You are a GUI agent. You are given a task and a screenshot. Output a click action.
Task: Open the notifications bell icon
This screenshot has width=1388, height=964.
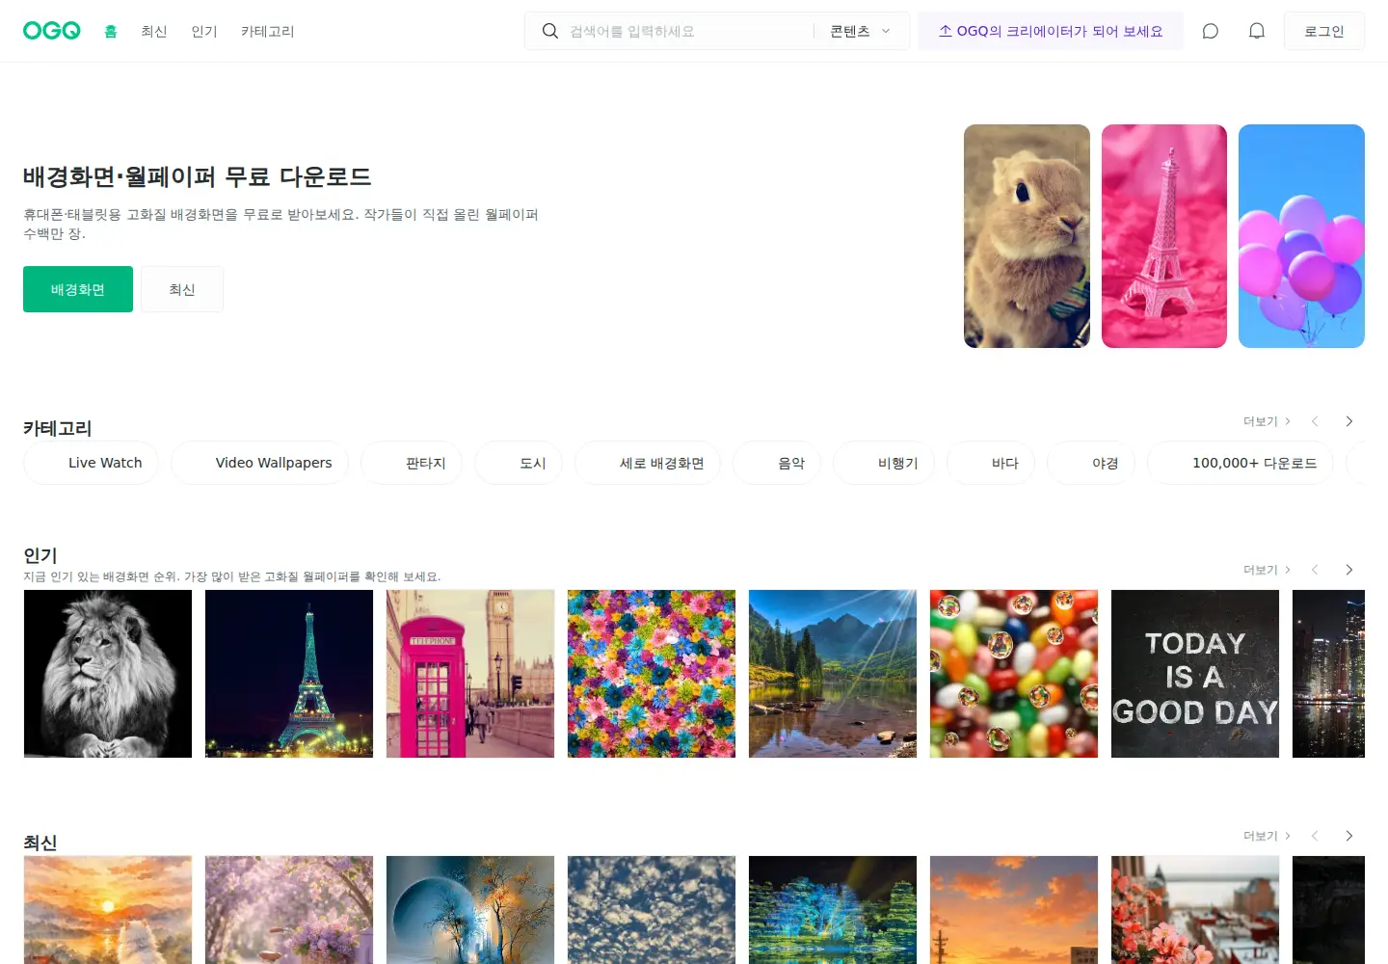[1257, 31]
